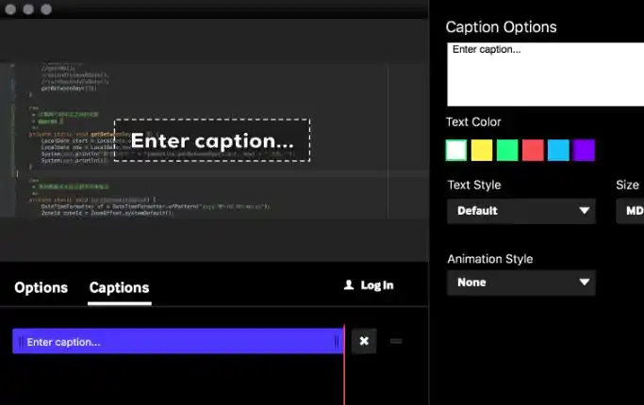Select the red text color swatch
The image size is (644, 405).
tap(533, 150)
